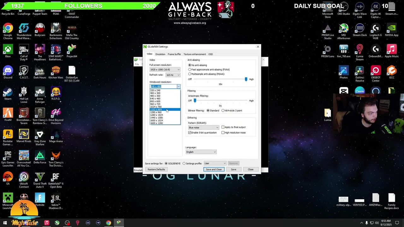Open the Language English dropdown
This screenshot has width=404, height=227.
tap(201, 152)
